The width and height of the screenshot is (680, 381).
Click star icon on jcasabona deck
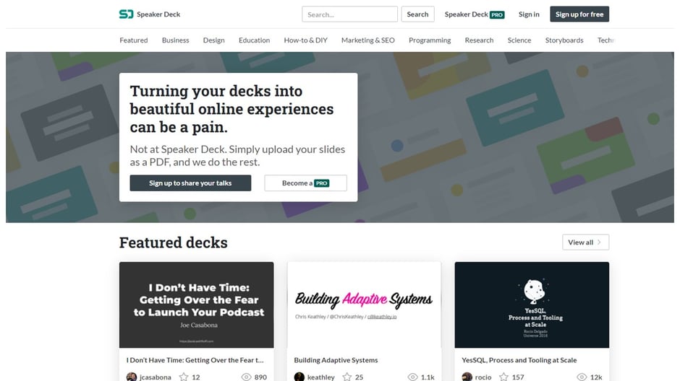pos(184,377)
